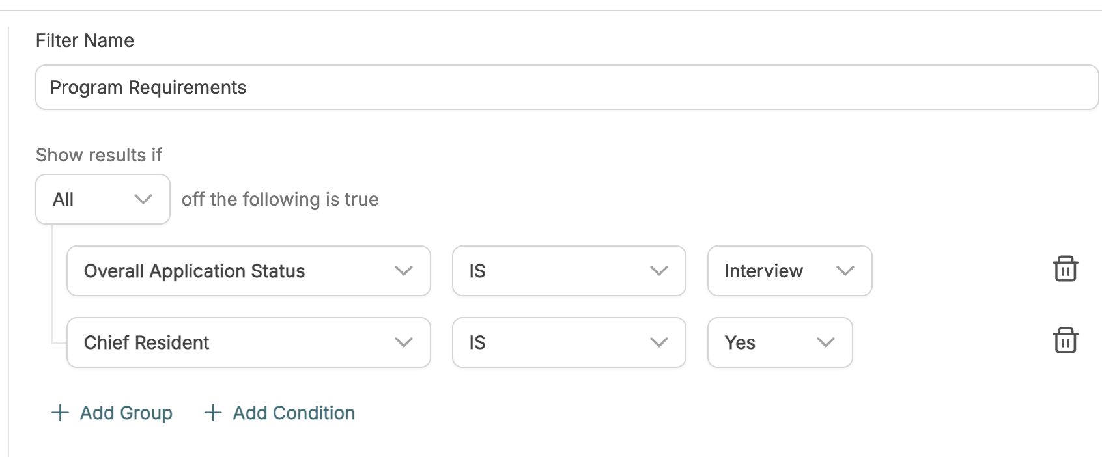1102x457 pixels.
Task: Open the Chief Resident field dropdown
Action: [249, 342]
